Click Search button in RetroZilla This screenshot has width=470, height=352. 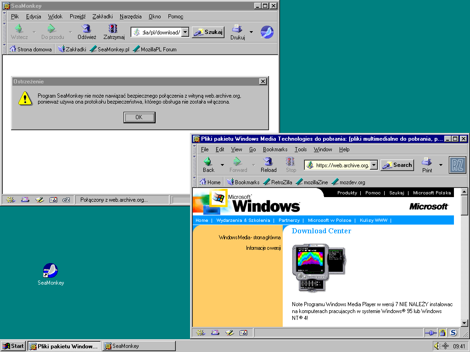click(397, 165)
